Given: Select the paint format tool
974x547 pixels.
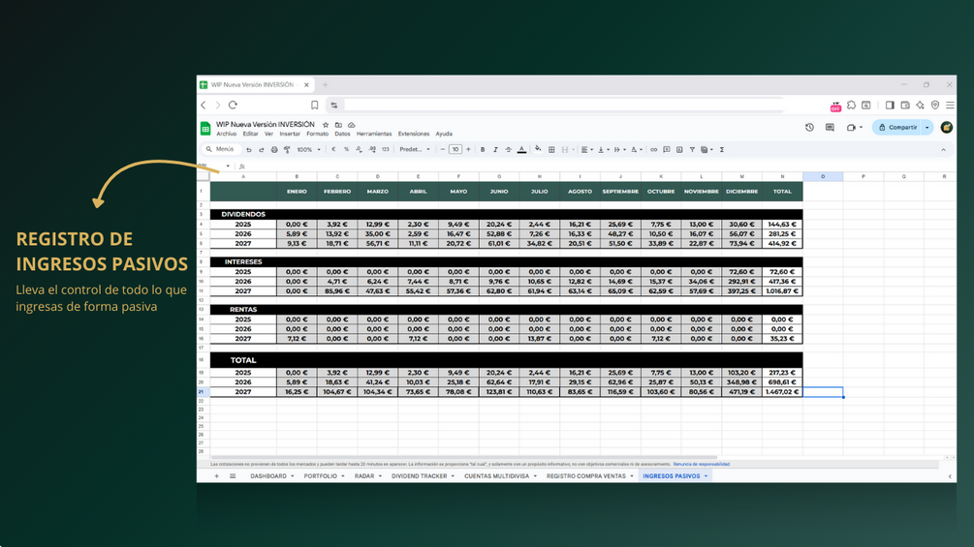Looking at the screenshot, I should (287, 149).
